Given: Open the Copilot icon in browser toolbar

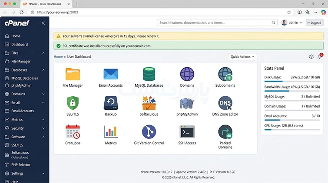Looking at the screenshot, I should tap(323, 12).
